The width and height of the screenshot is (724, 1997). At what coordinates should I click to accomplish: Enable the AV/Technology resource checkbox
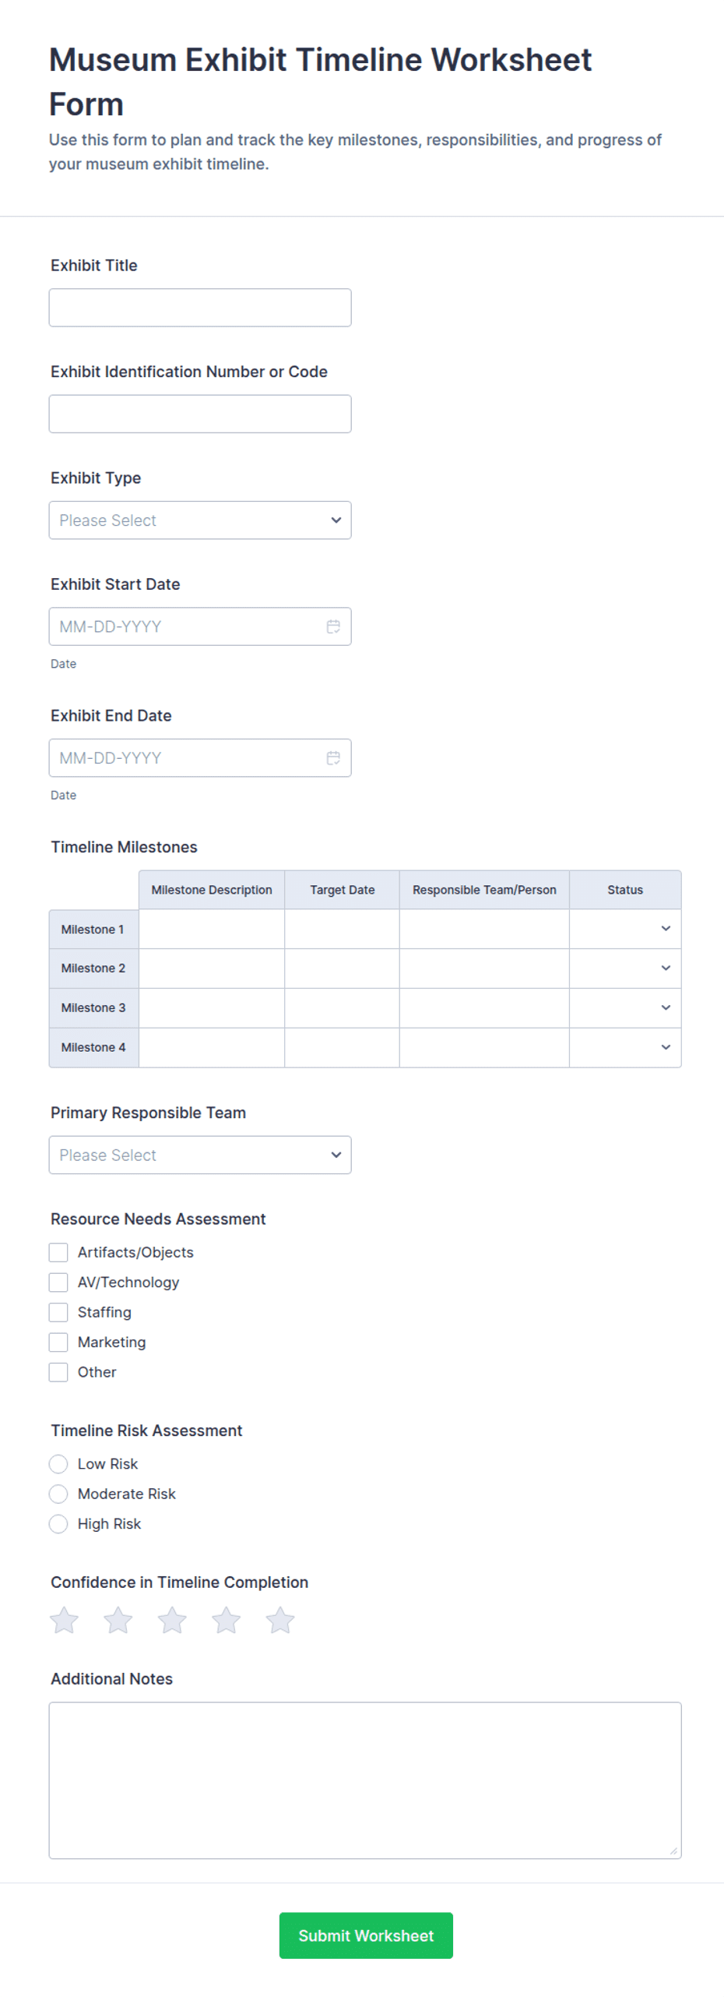pos(58,1282)
